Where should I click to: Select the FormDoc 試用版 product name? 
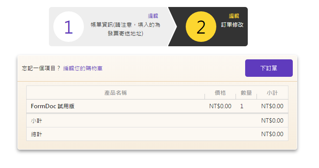53,106
